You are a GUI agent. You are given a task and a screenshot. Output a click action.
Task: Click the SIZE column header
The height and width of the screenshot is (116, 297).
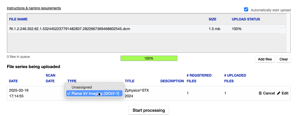pos(212,19)
